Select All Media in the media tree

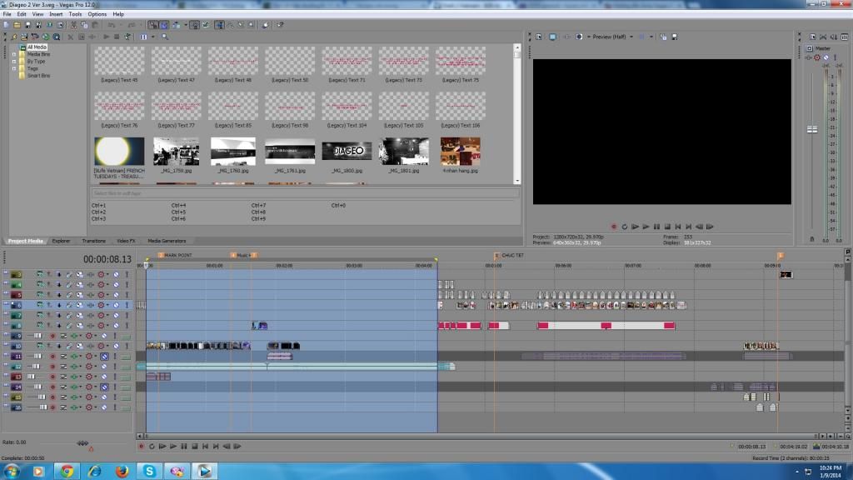pyautogui.click(x=37, y=47)
